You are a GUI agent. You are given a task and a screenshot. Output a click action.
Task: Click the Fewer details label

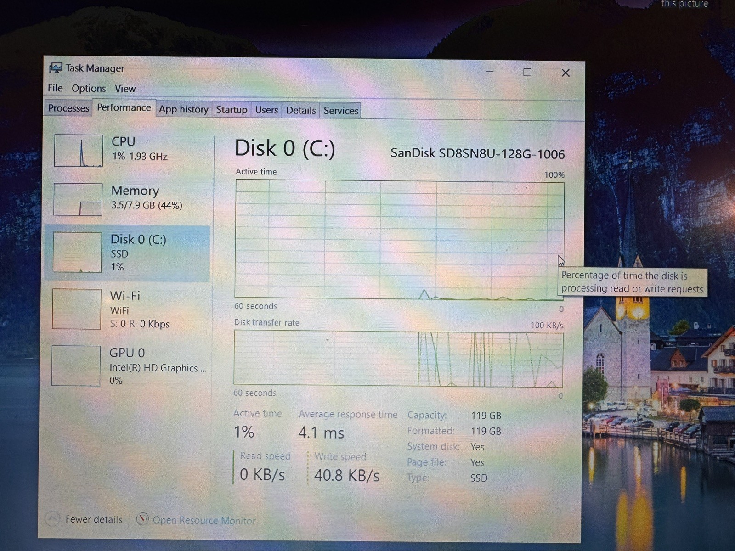click(x=94, y=519)
